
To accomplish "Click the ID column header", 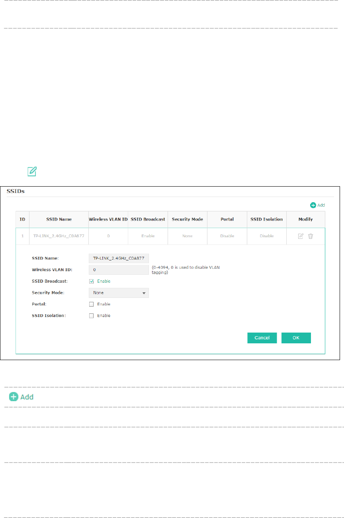I will click(22, 219).
